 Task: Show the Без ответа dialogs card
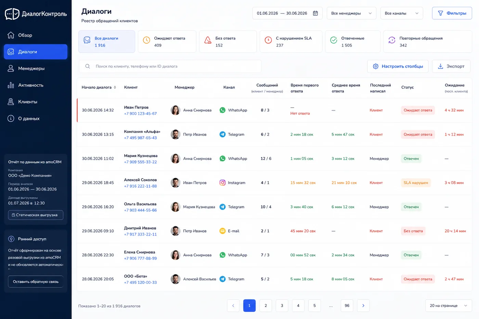coord(228,42)
